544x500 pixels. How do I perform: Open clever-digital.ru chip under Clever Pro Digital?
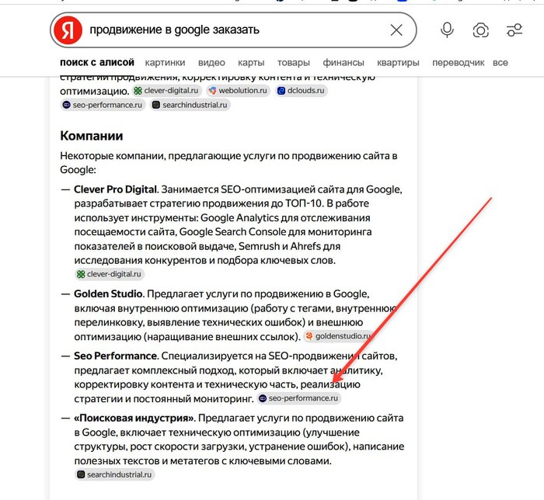click(x=110, y=274)
